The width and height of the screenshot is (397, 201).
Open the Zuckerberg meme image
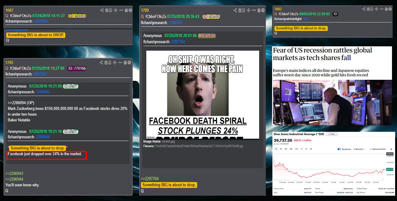[x=203, y=95]
